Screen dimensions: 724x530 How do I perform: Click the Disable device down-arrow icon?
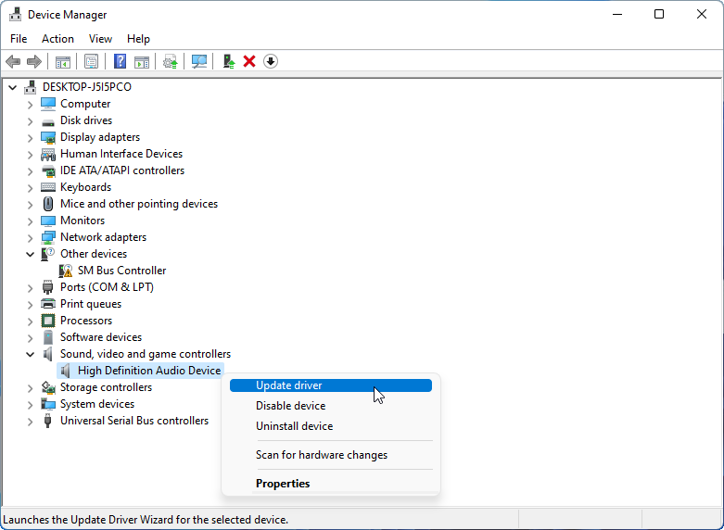[x=271, y=61]
